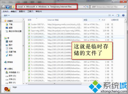Open the 音乐 library in sidebar
The height and width of the screenshot is (94, 128).
(x=9, y=55)
